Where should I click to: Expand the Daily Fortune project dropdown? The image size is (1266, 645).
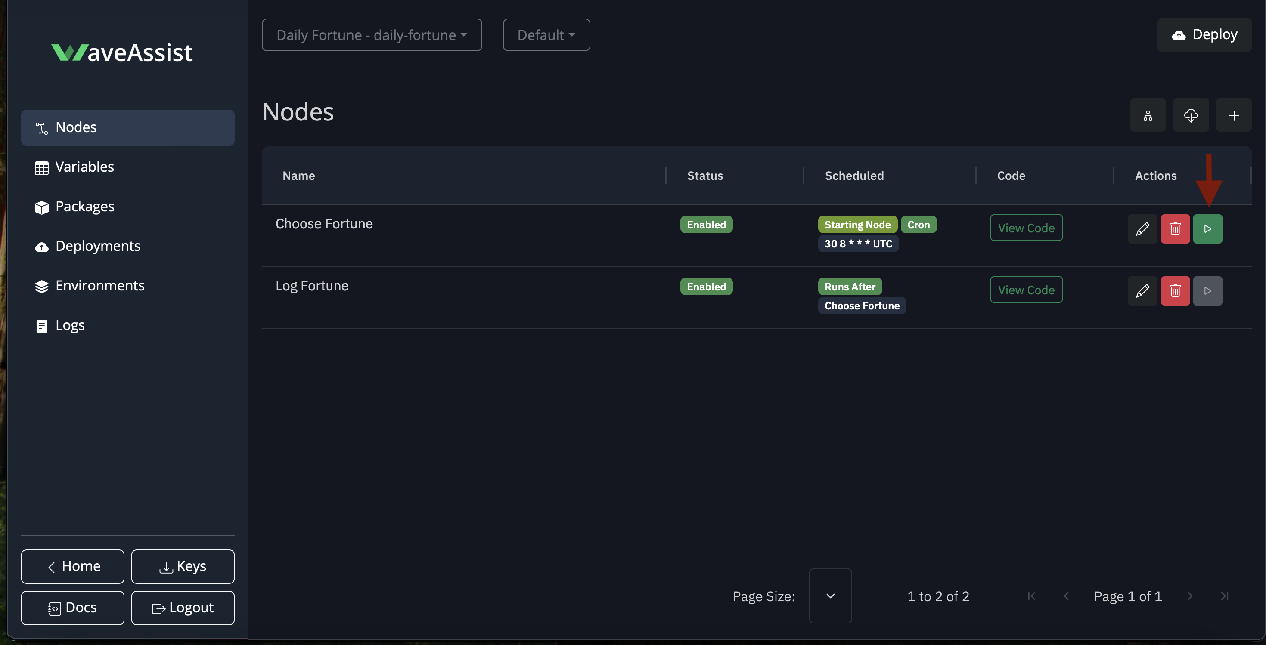[372, 35]
